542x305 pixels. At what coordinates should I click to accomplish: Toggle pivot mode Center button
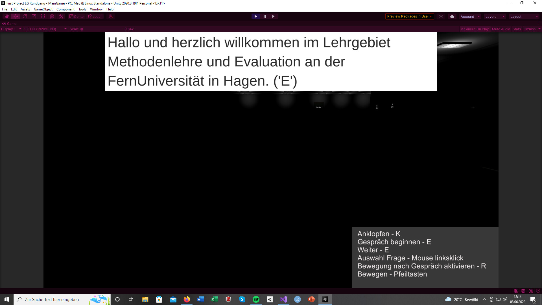point(77,16)
